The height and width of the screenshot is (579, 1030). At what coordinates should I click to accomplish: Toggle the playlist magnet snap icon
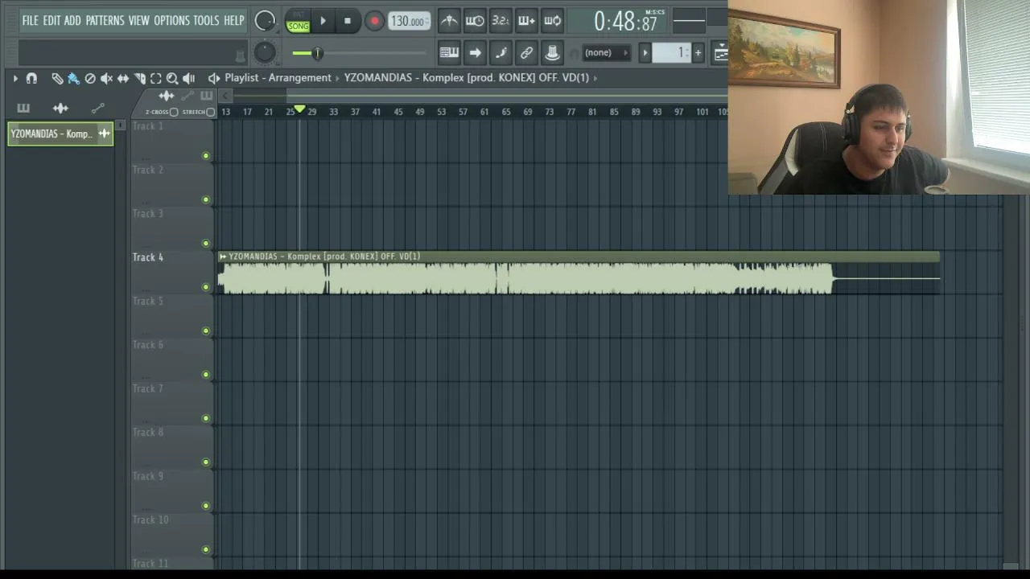pyautogui.click(x=31, y=78)
